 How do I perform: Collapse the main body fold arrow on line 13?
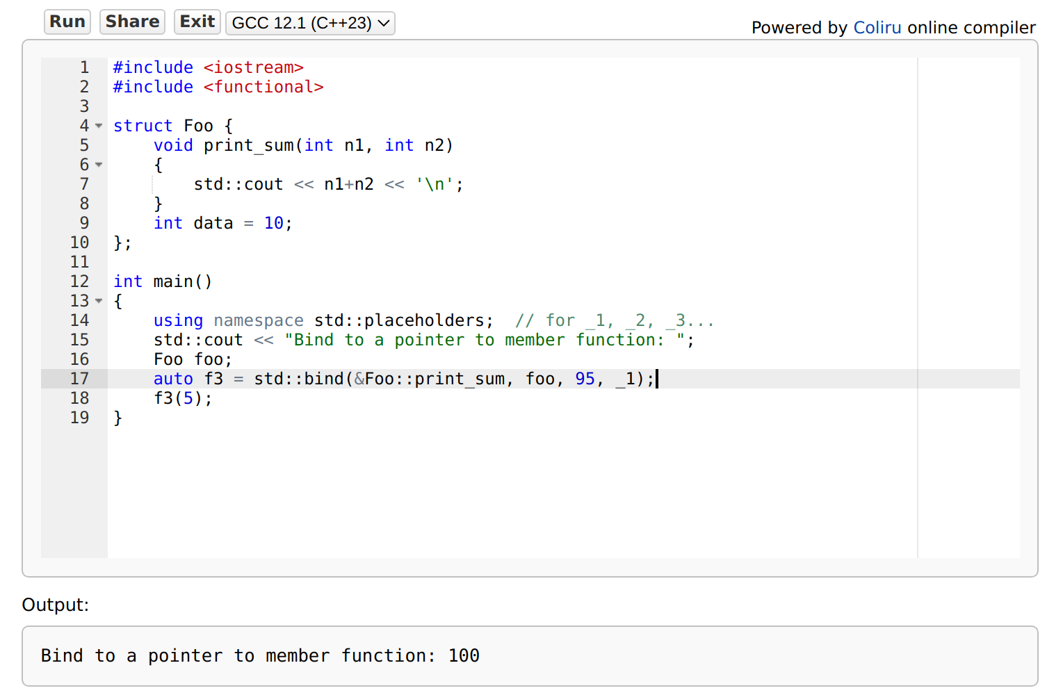click(x=99, y=301)
